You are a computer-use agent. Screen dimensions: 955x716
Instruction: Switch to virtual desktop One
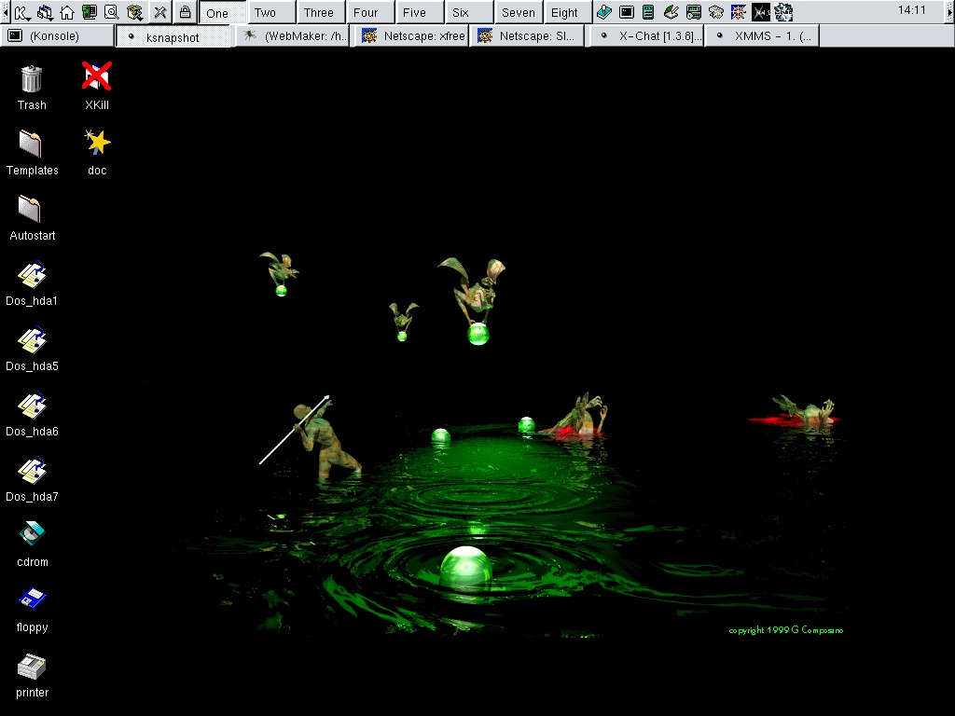point(222,12)
